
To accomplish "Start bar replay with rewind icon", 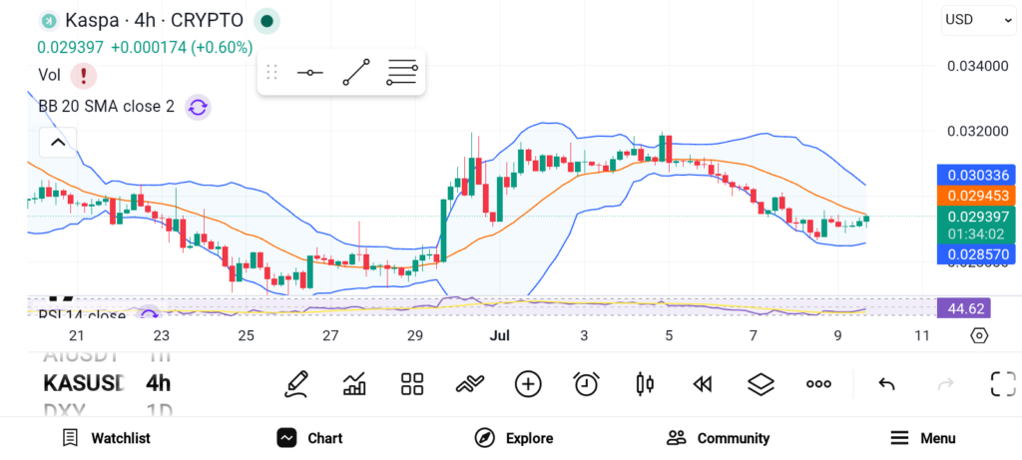I will (x=702, y=384).
